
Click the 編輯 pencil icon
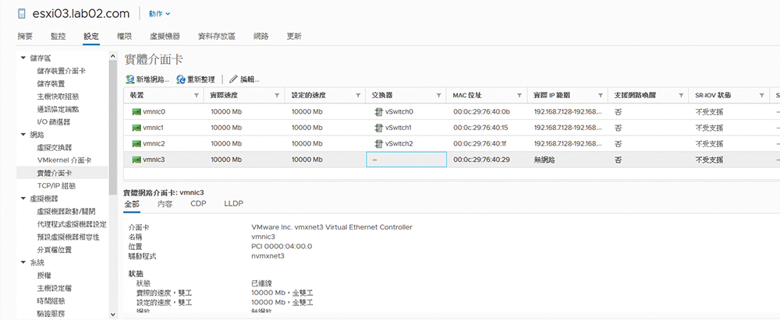click(232, 79)
